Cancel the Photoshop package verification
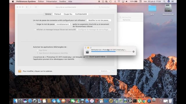186x104 pixels. [133, 51]
